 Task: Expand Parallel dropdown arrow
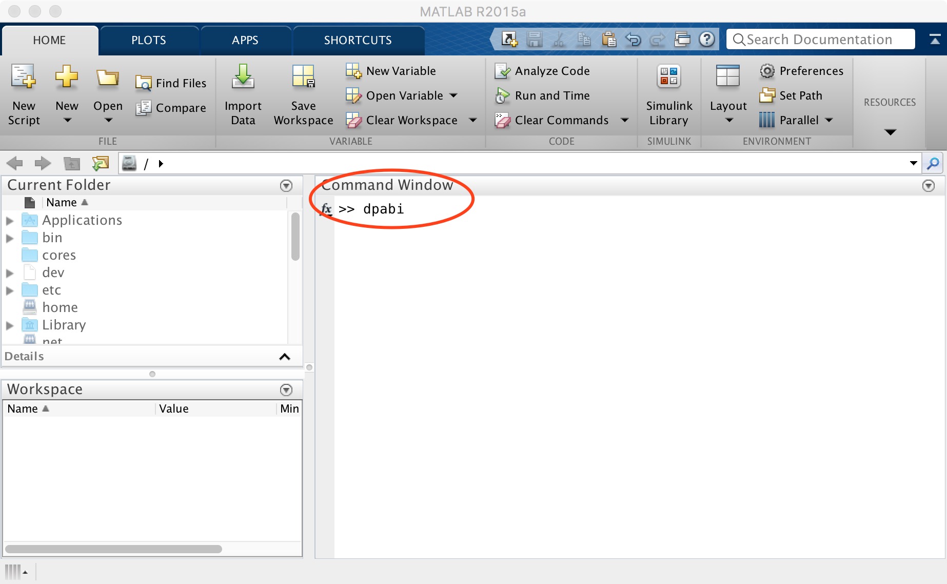[x=829, y=120]
